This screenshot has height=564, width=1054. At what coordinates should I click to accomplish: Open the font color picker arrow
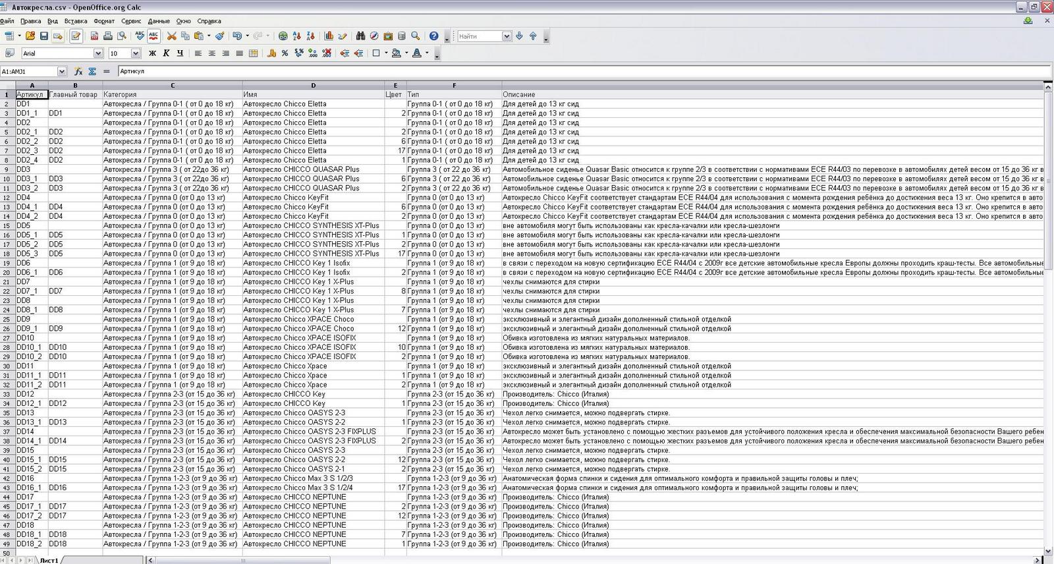click(x=427, y=53)
